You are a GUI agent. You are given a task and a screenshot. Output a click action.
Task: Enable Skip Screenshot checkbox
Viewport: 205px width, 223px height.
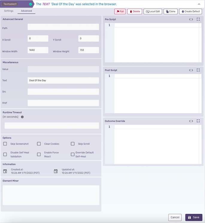[5, 144]
